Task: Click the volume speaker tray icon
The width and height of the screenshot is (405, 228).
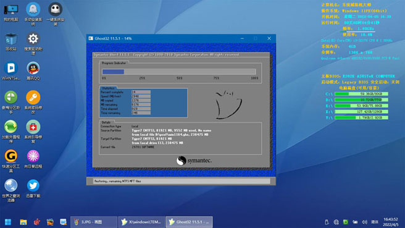Action: 364,222
